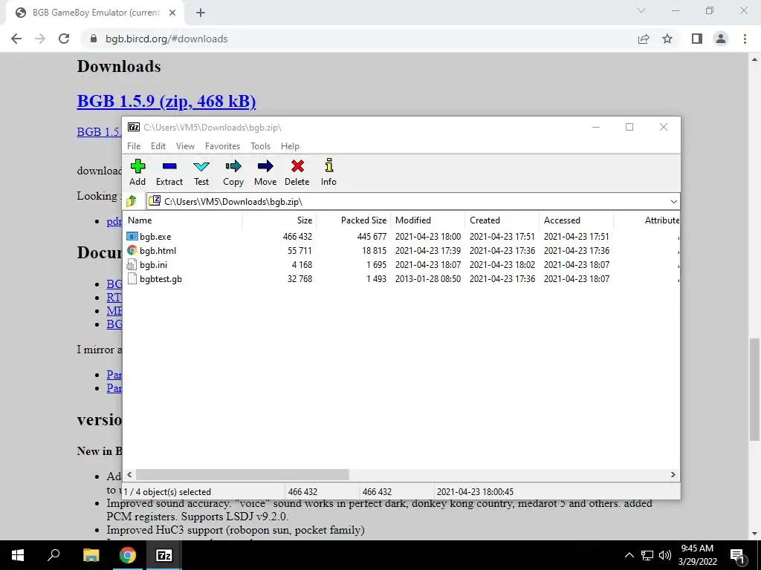
Task: Open Chrome three-dot menu
Action: pos(745,39)
